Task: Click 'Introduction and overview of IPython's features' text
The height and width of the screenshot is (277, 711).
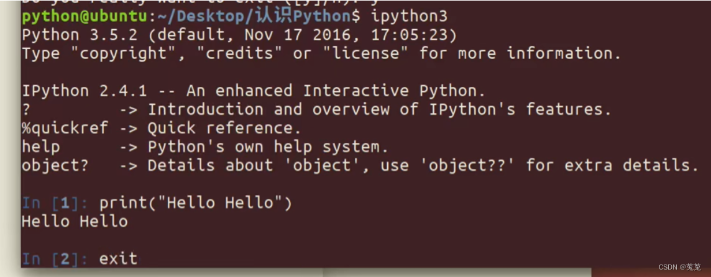Action: click(380, 110)
